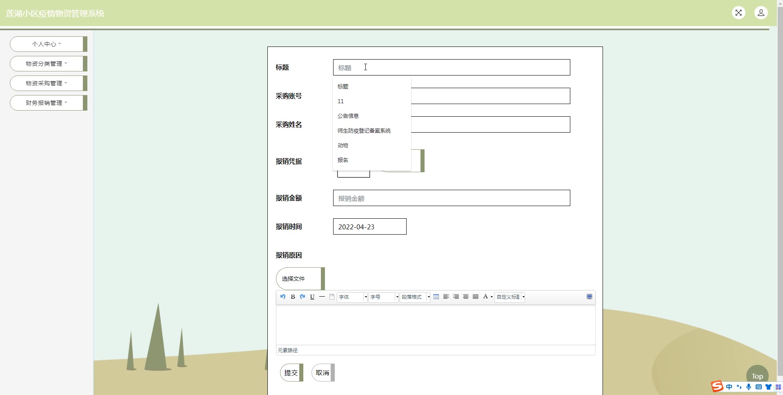
Task: Insert a horizontal rule in the editor
Action: click(322, 297)
